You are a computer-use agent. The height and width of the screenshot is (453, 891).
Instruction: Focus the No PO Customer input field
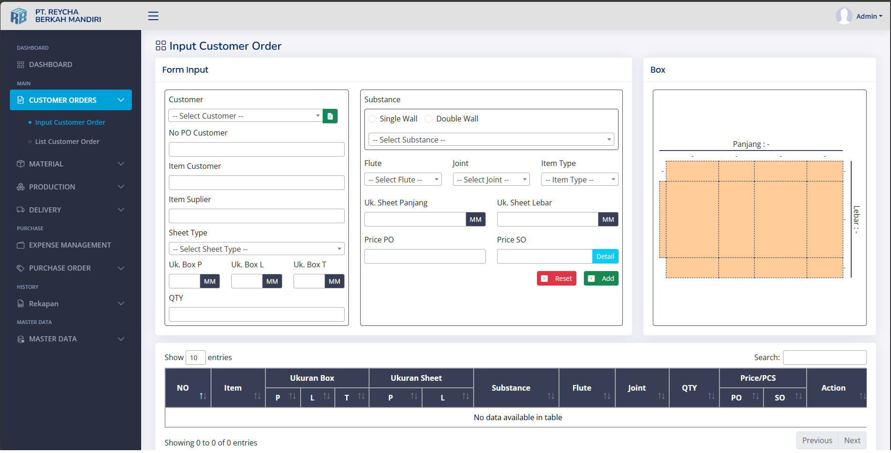coord(257,150)
